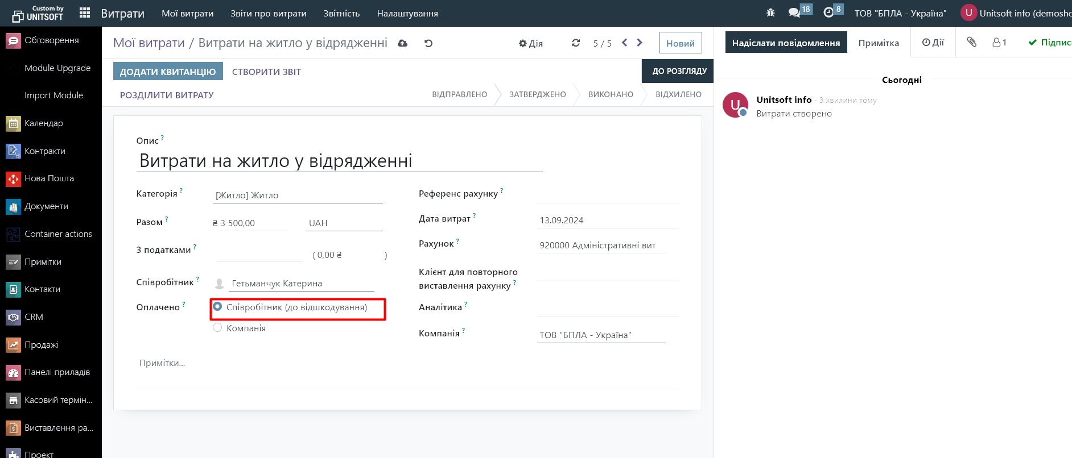1072x458 pixels.
Task: Open the Рахунок account dropdown
Action: [x=601, y=245]
